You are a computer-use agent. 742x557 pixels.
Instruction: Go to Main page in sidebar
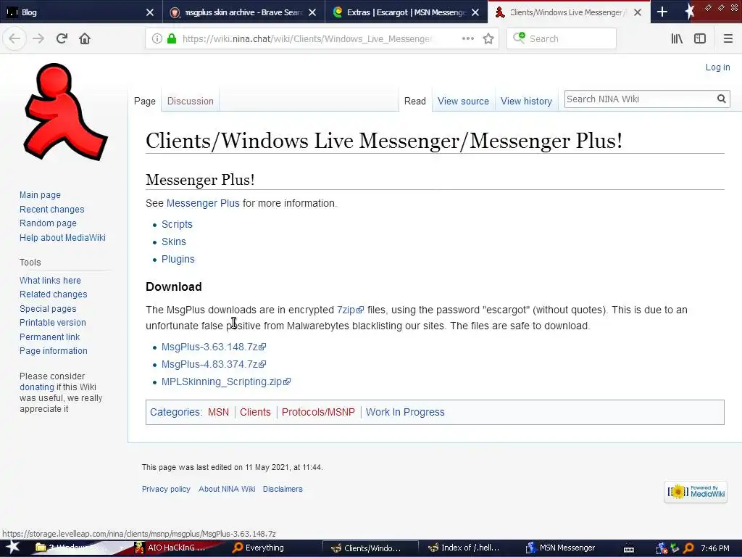click(x=40, y=195)
